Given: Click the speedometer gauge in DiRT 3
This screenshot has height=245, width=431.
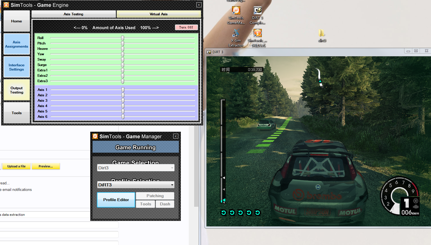Looking at the screenshot, I should (400, 196).
